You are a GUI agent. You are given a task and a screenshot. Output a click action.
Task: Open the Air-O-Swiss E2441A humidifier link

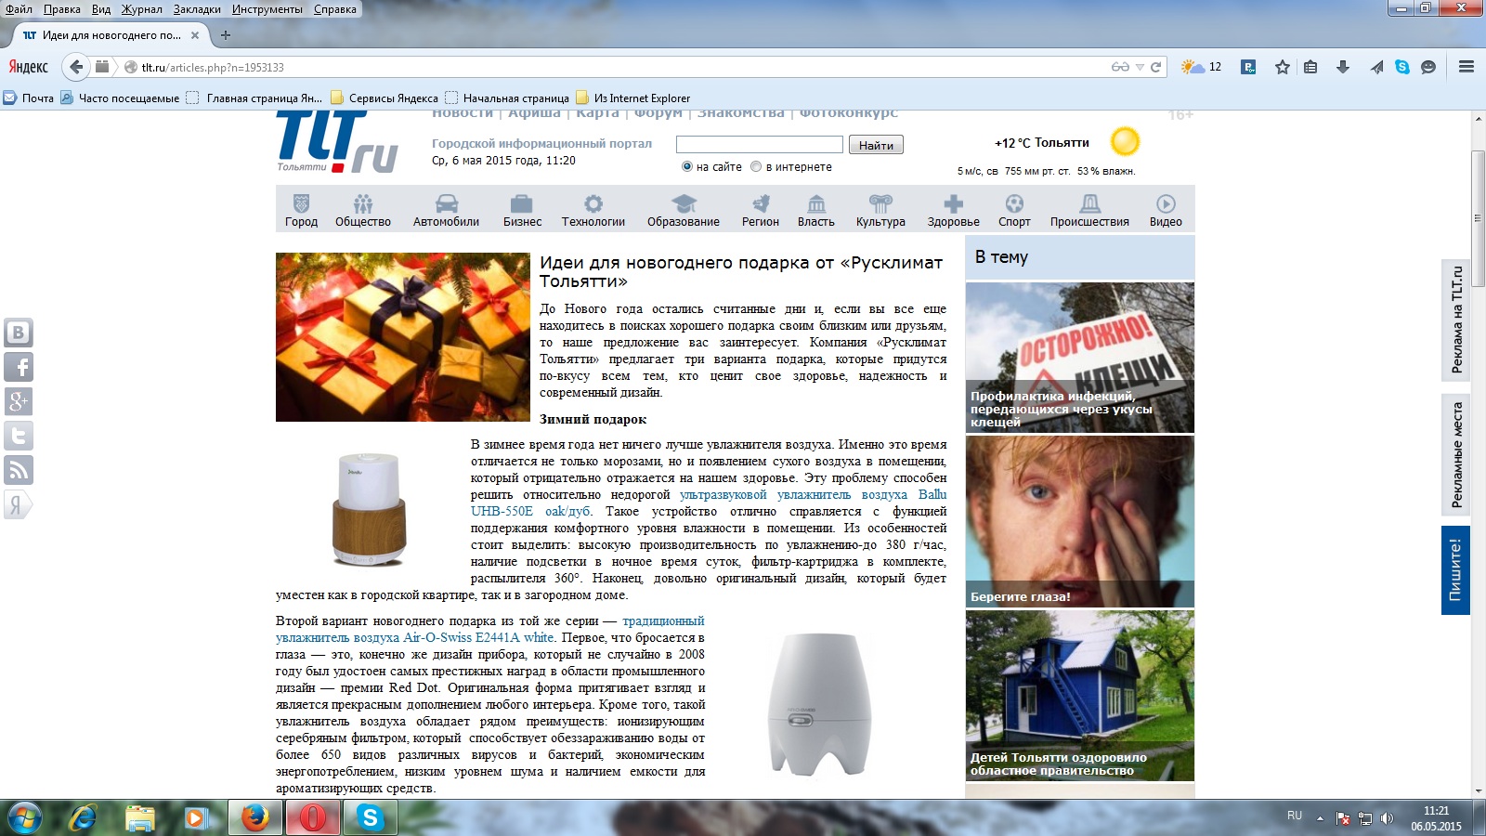pos(490,629)
